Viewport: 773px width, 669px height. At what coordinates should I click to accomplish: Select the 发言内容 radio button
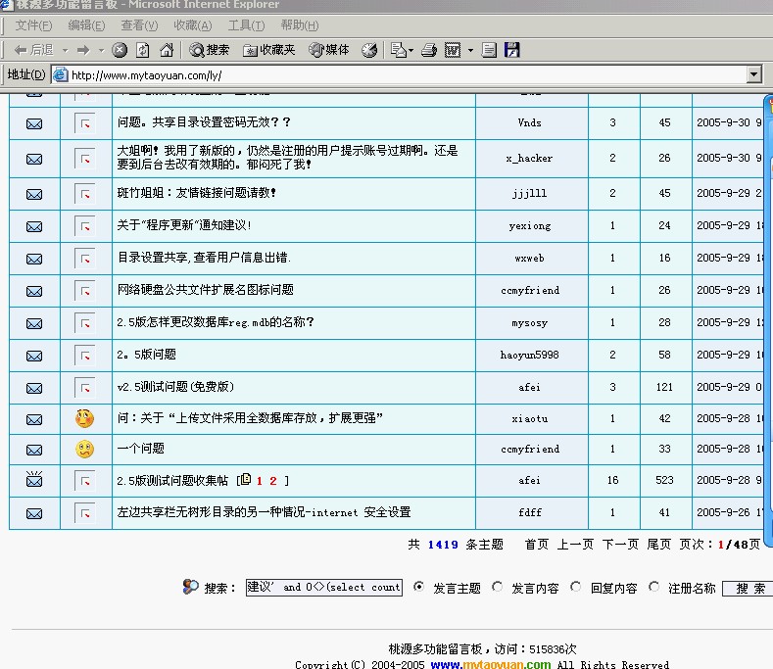pyautogui.click(x=498, y=587)
